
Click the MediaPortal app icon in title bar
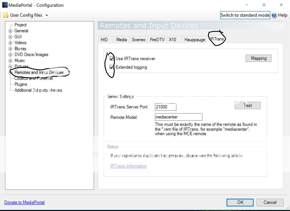pyautogui.click(x=5, y=5)
